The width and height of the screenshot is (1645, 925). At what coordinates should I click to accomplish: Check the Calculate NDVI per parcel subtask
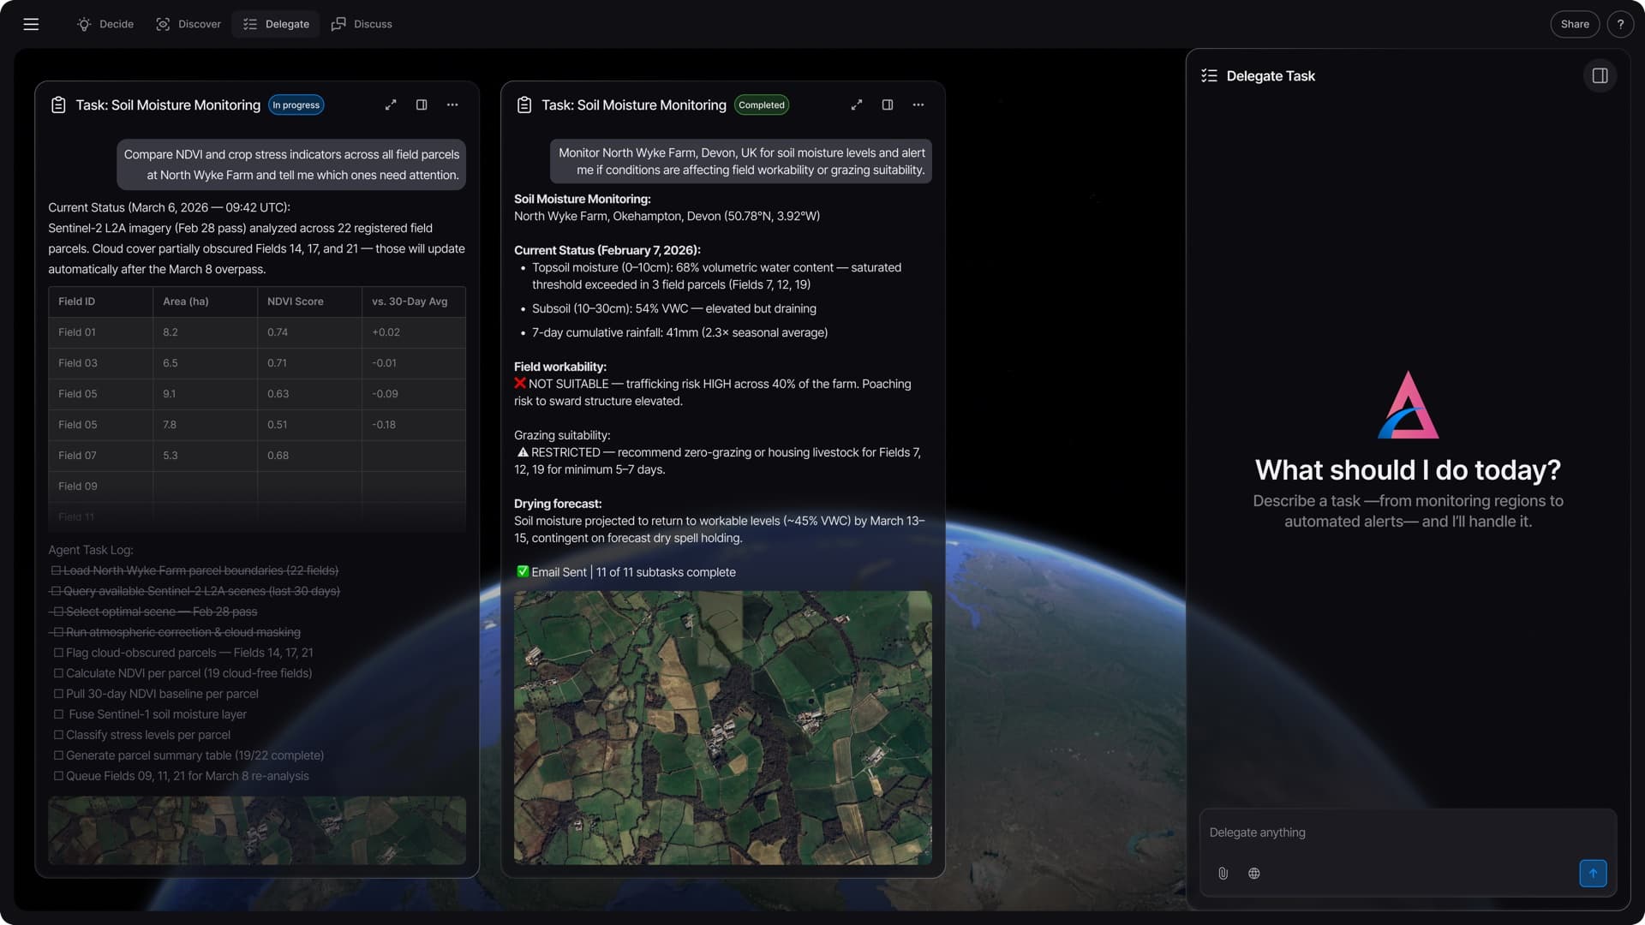point(58,673)
